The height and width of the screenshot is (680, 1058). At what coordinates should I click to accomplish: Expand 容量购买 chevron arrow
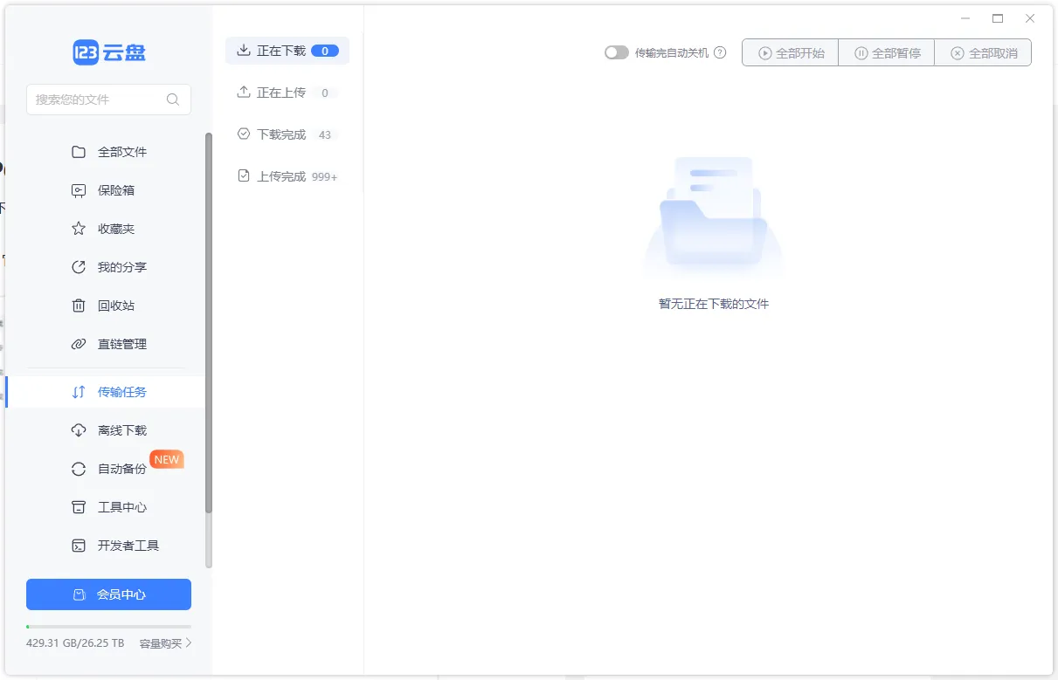188,643
